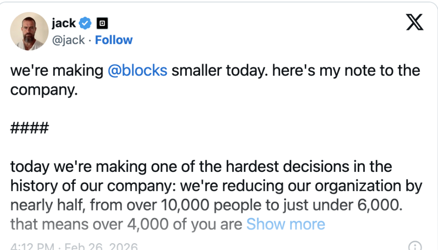Click the figure "10,000" in the post

[x=184, y=205]
